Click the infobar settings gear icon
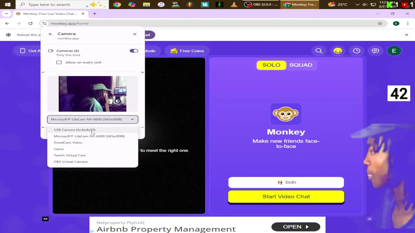 8,35
